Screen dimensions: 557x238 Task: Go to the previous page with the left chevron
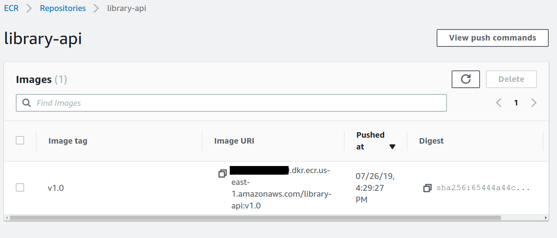(499, 103)
